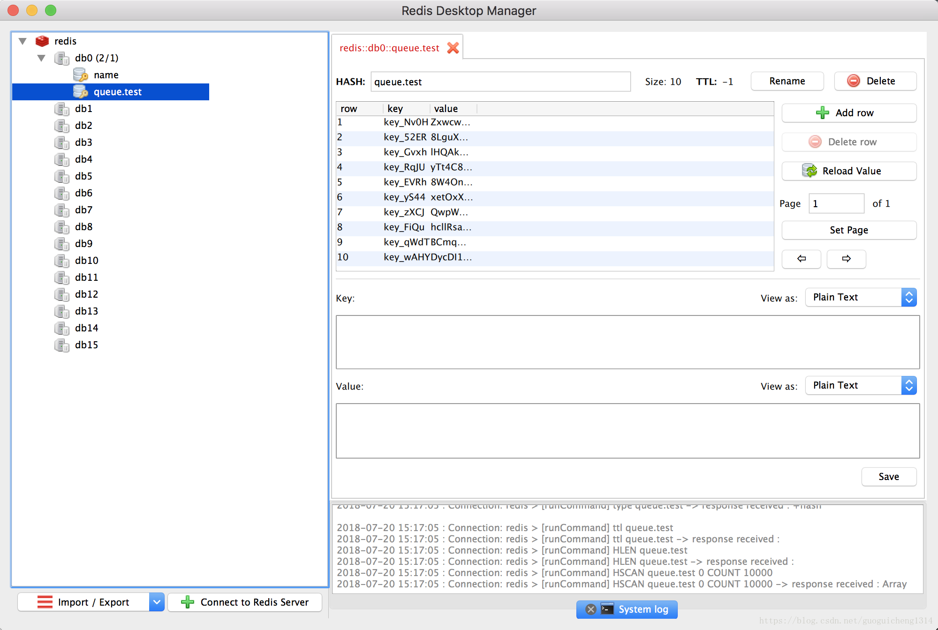This screenshot has height=630, width=938.
Task: Click the HASH key name input field
Action: click(x=500, y=82)
